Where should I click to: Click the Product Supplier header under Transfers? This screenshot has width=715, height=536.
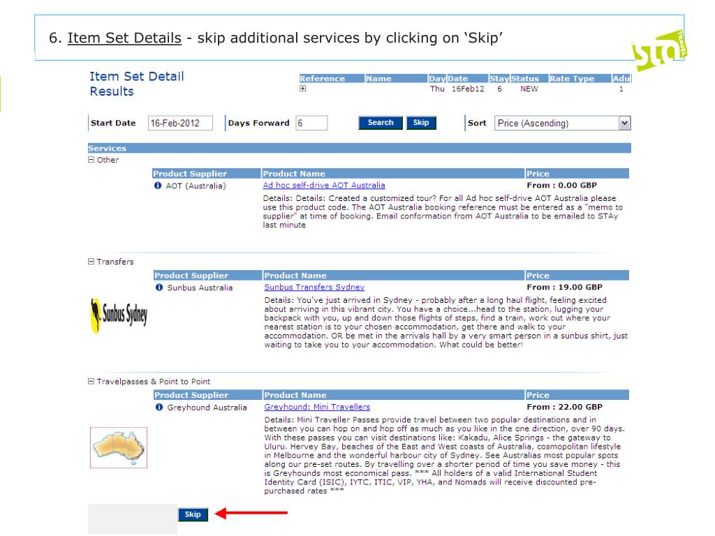click(207, 275)
